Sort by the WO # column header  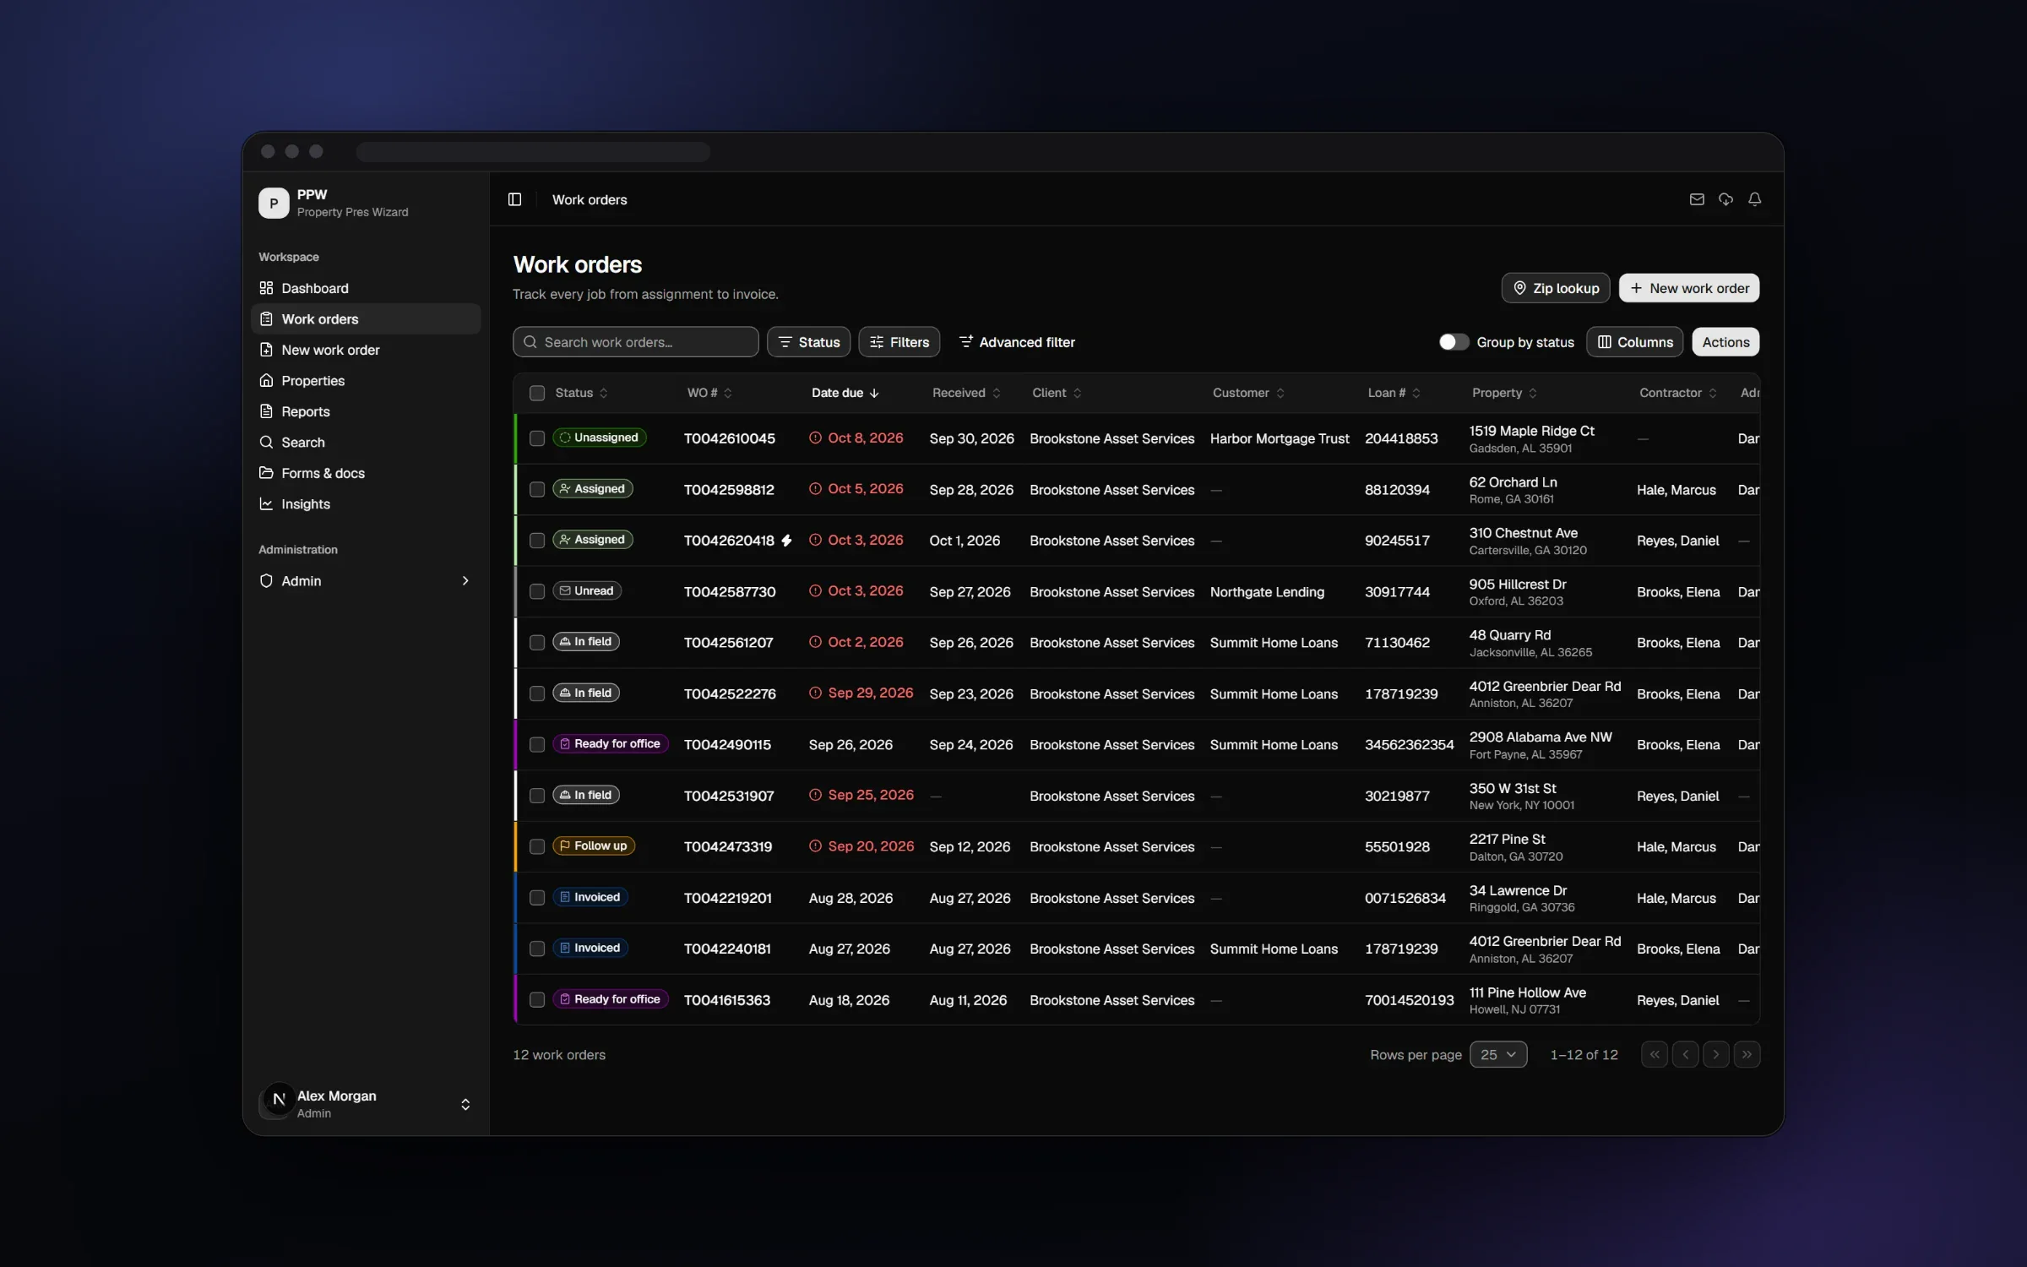coord(709,393)
